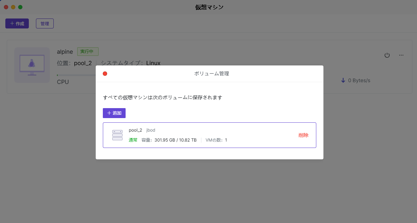
Task: Select the pool_2 volume entry name
Action: click(135, 130)
